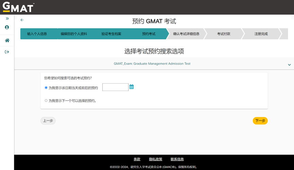Viewport: 294px width, 170px height.
Task: Select the 考试付款 step
Action: (224, 34)
